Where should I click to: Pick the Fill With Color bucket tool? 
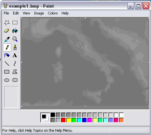15,31
